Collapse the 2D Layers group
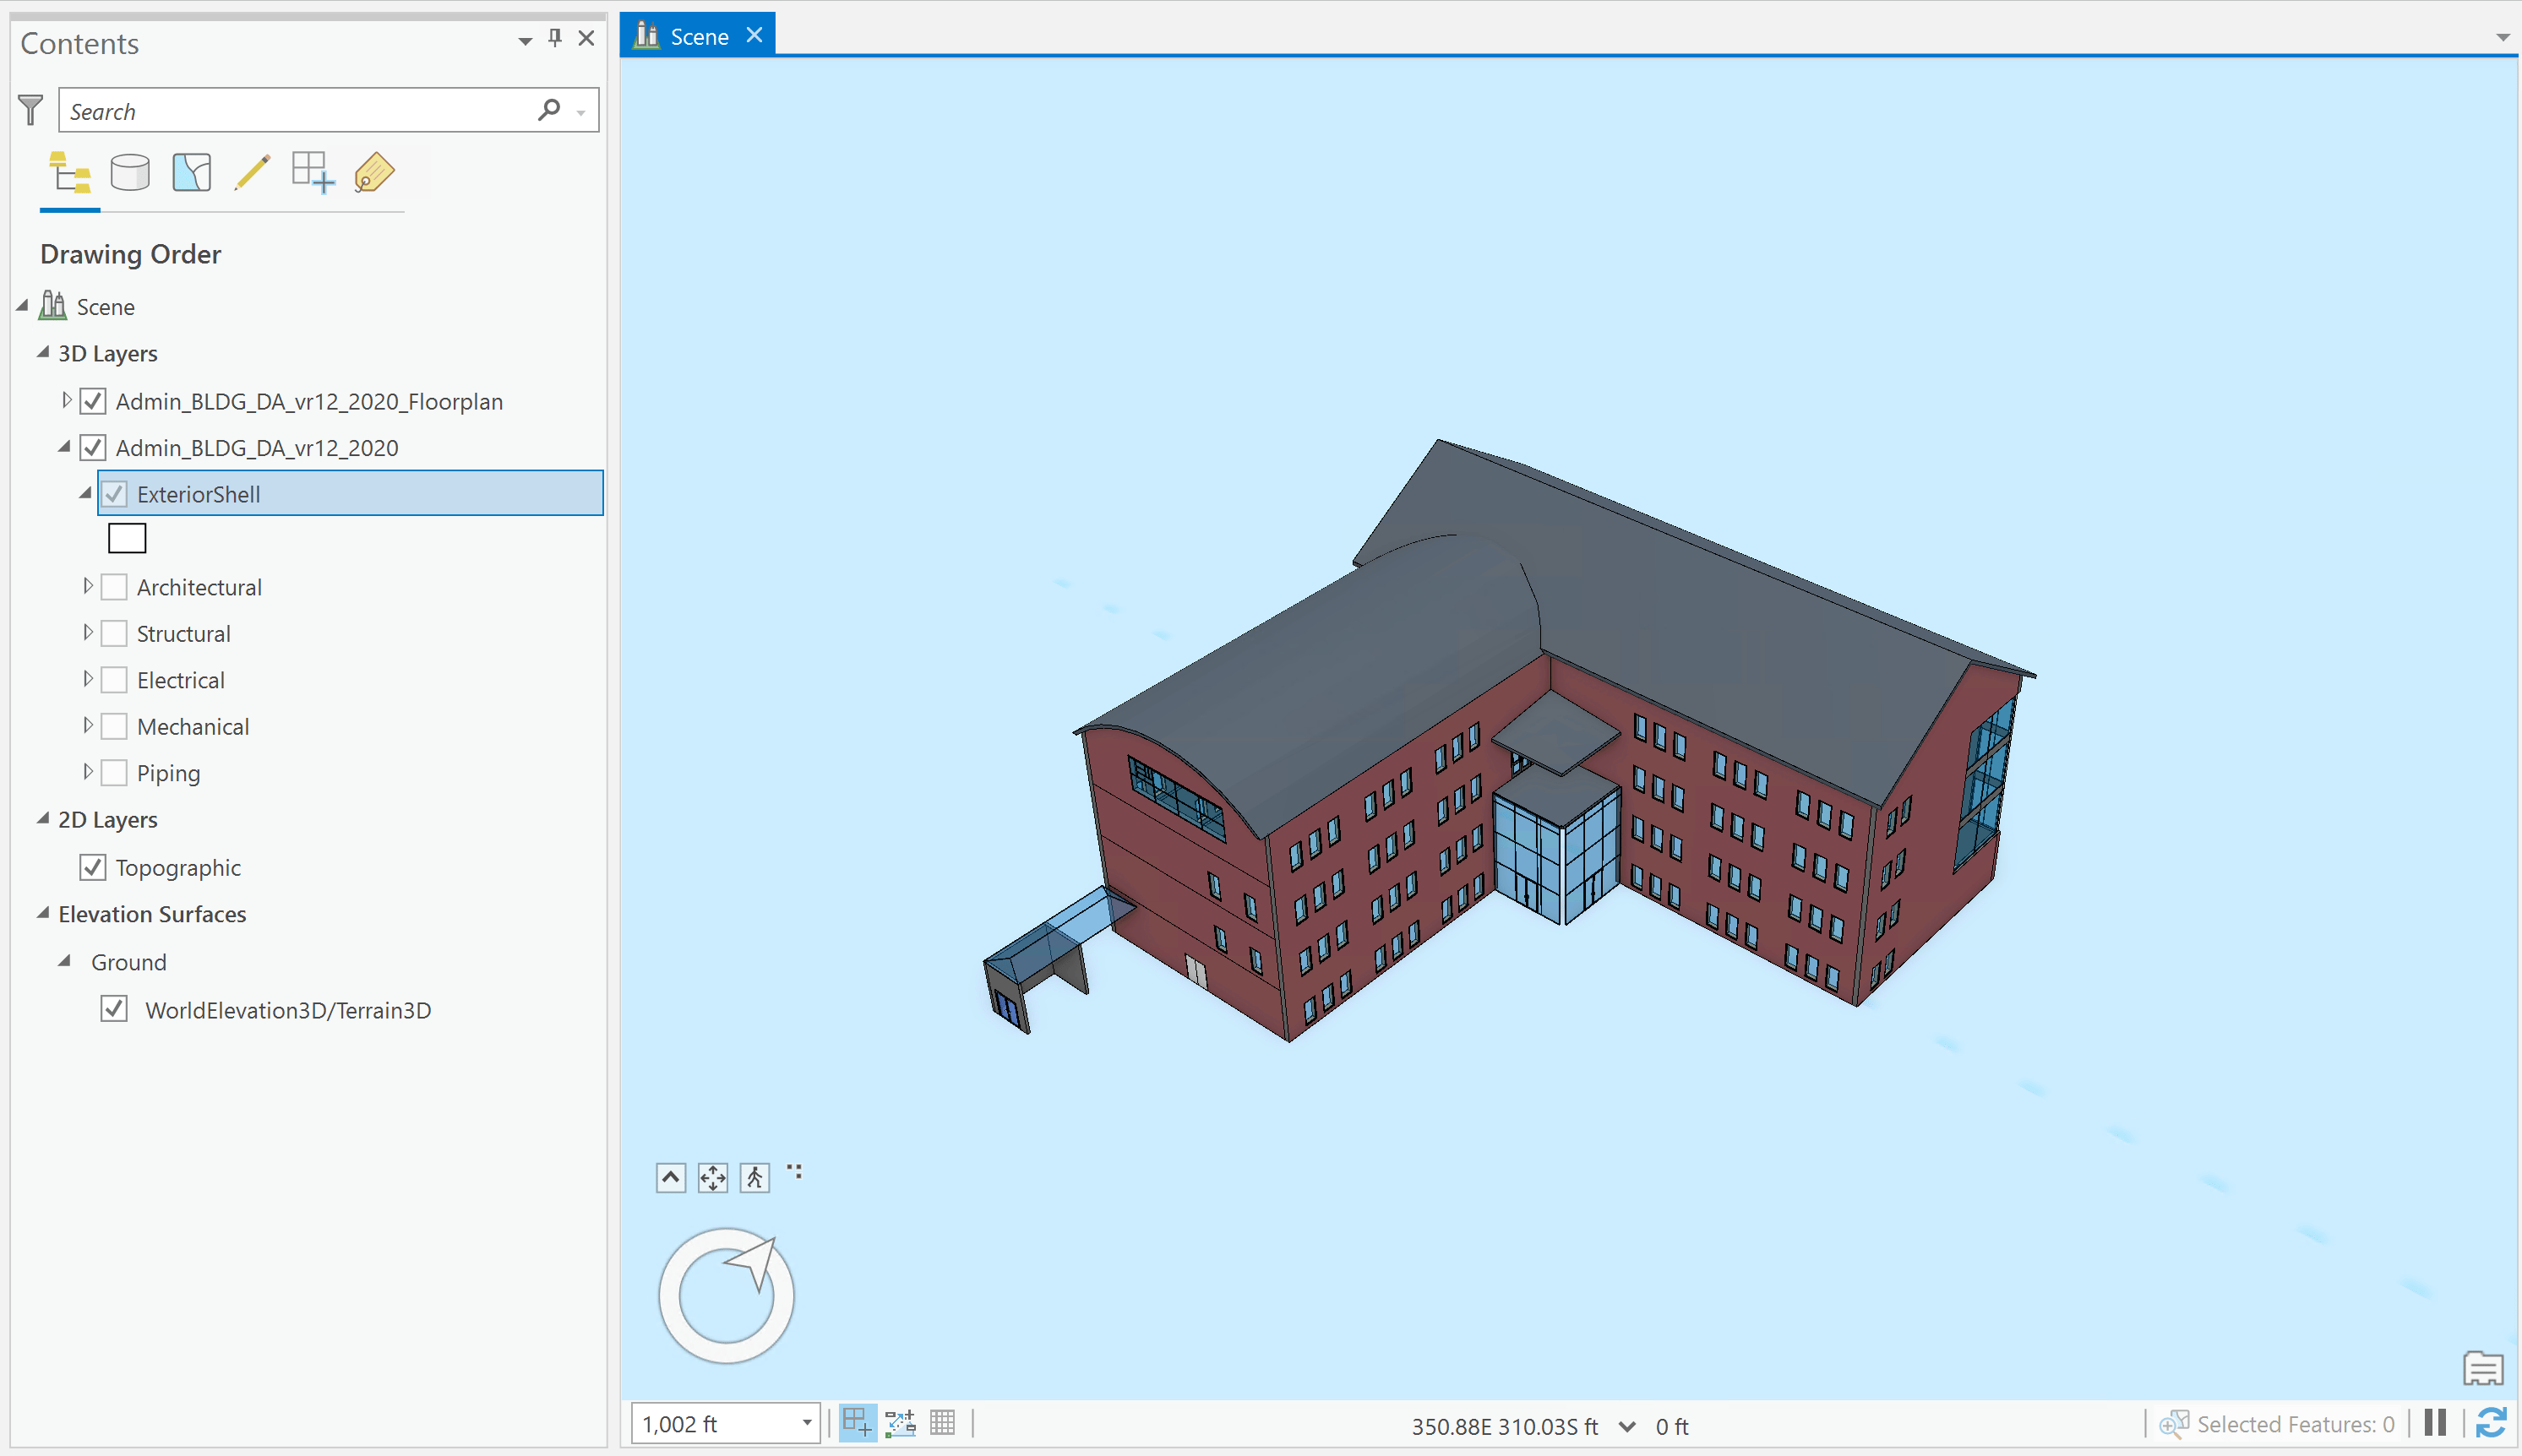 click(x=43, y=819)
